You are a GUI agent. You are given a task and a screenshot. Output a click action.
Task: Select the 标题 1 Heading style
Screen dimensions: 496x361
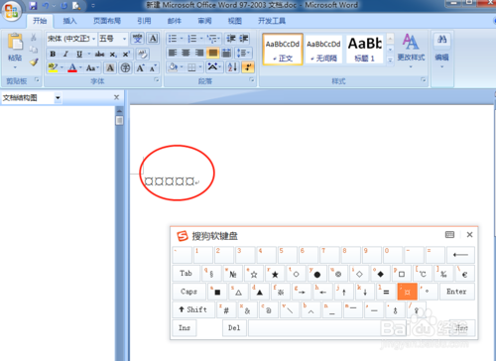click(x=364, y=50)
